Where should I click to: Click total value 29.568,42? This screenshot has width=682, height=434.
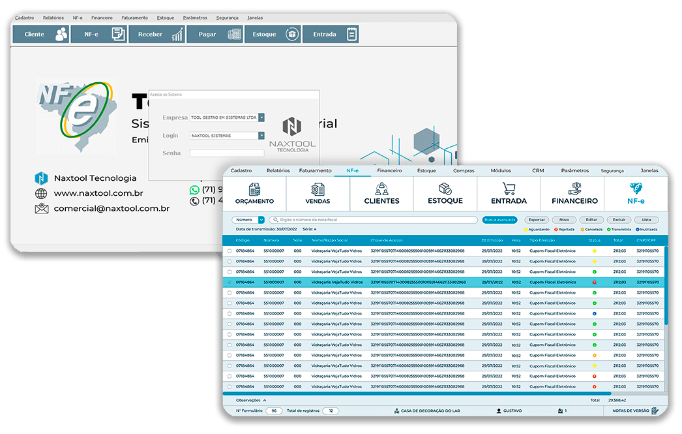pyautogui.click(x=617, y=401)
